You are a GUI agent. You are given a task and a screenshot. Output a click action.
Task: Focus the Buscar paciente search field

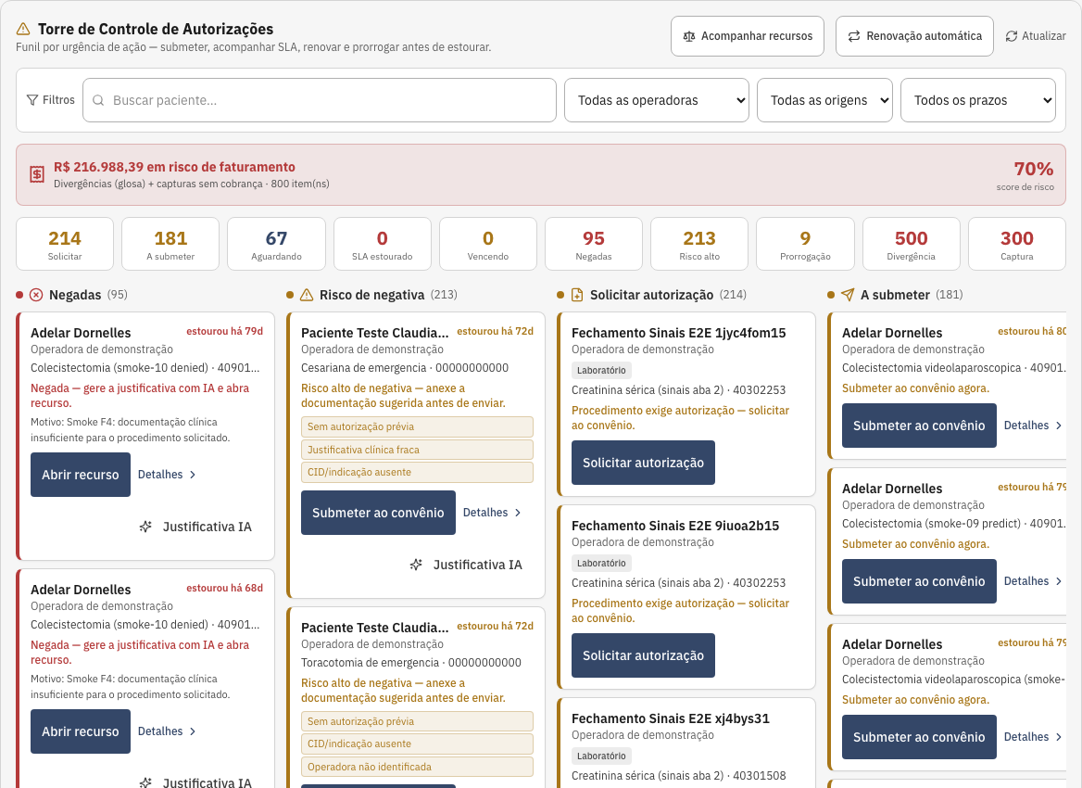coord(320,100)
